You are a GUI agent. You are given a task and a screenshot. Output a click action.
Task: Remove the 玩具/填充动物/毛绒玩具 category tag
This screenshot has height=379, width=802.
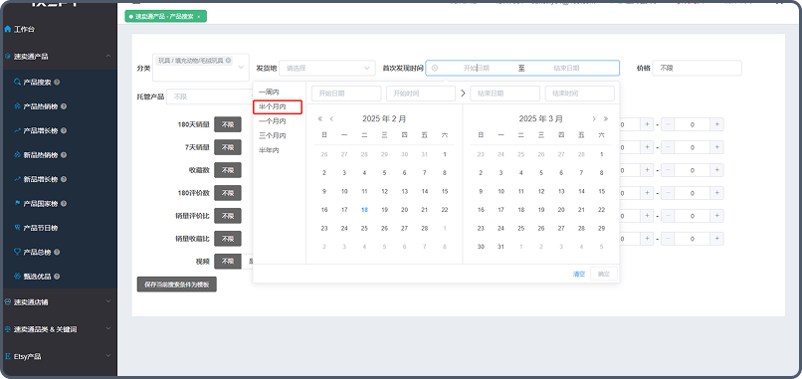228,61
